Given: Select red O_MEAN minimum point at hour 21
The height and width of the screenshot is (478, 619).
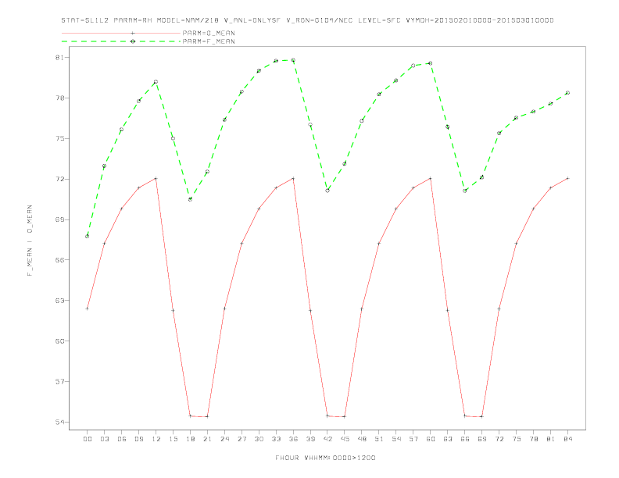Looking at the screenshot, I should click(x=207, y=416).
